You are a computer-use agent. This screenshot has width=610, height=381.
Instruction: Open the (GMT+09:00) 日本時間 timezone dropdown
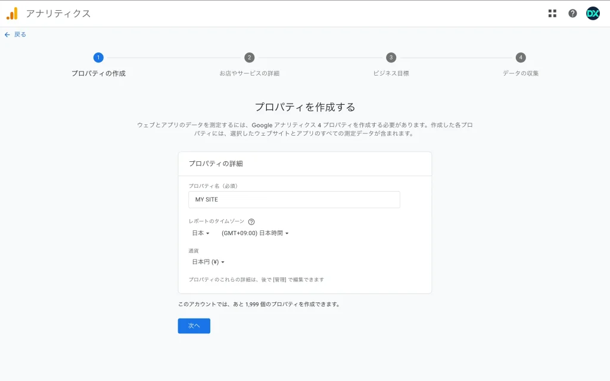255,233
